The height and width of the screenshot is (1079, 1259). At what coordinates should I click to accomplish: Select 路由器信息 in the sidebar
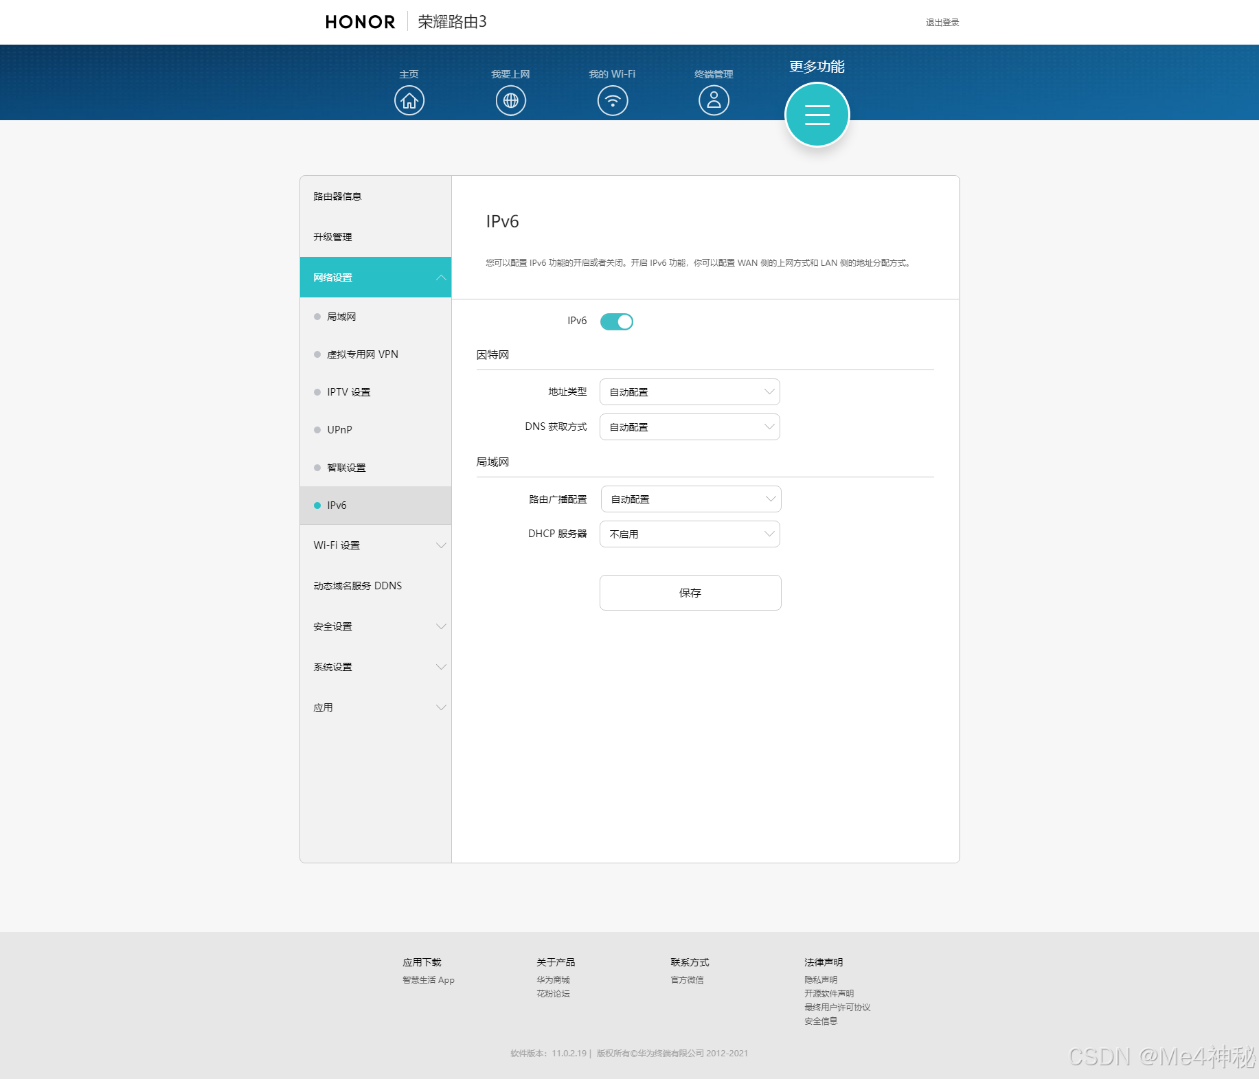point(376,196)
